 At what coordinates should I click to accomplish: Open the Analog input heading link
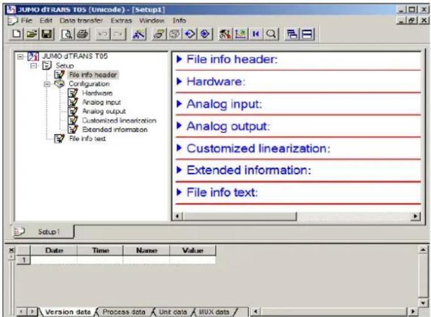pos(224,104)
